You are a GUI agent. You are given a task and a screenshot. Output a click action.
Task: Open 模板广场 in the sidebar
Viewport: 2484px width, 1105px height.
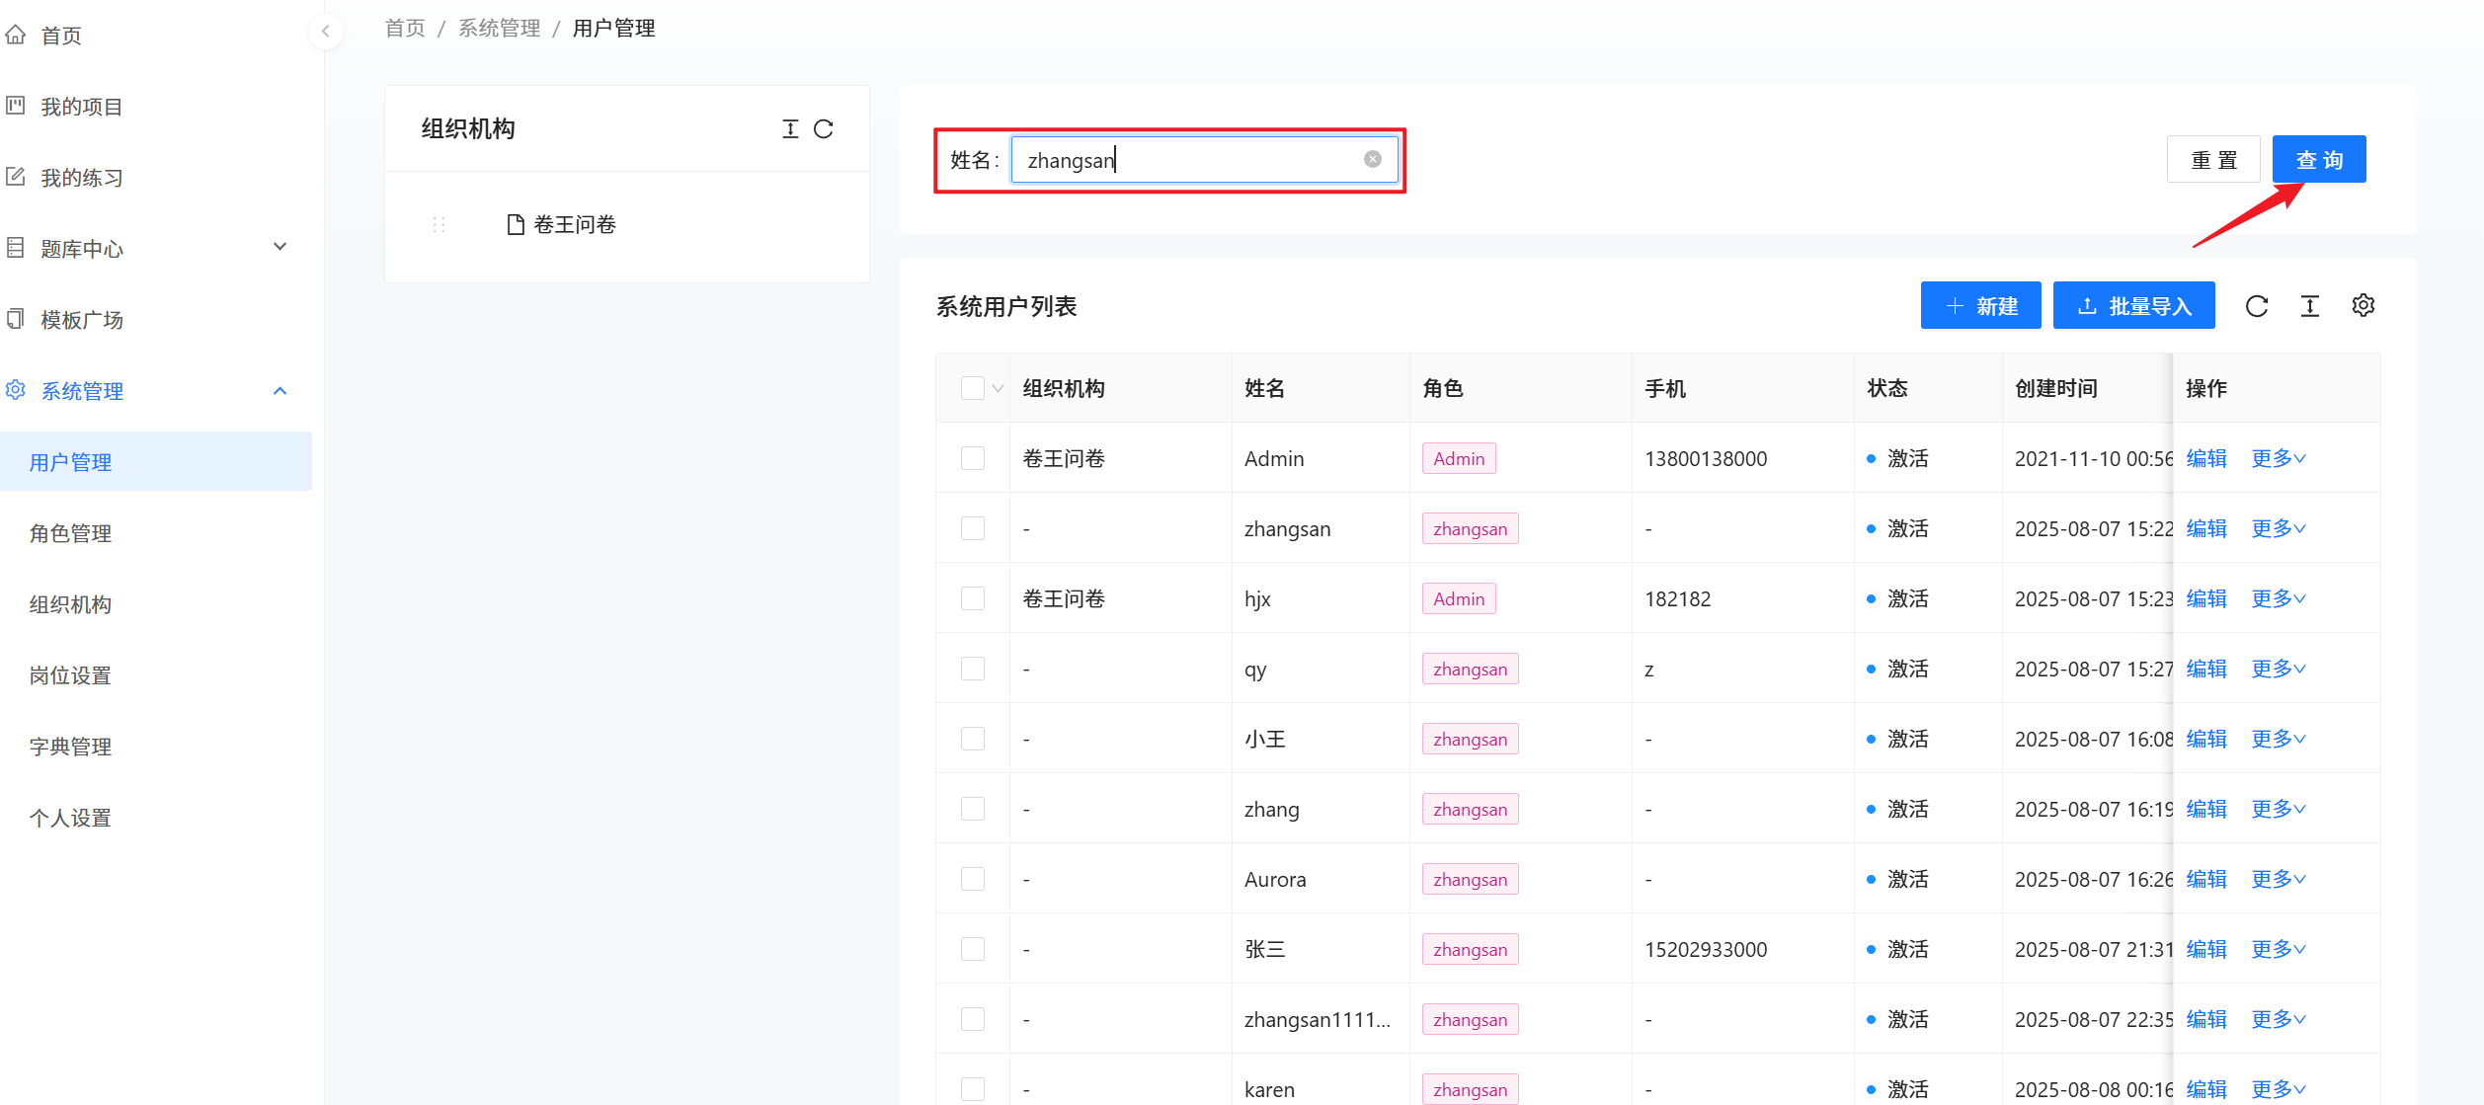(82, 320)
